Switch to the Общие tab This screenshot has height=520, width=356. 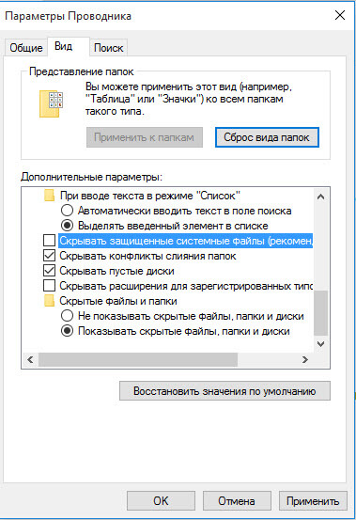25,47
